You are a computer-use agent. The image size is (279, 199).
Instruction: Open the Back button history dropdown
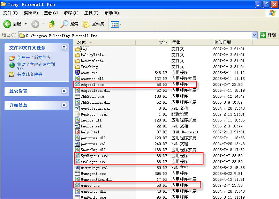[25, 24]
